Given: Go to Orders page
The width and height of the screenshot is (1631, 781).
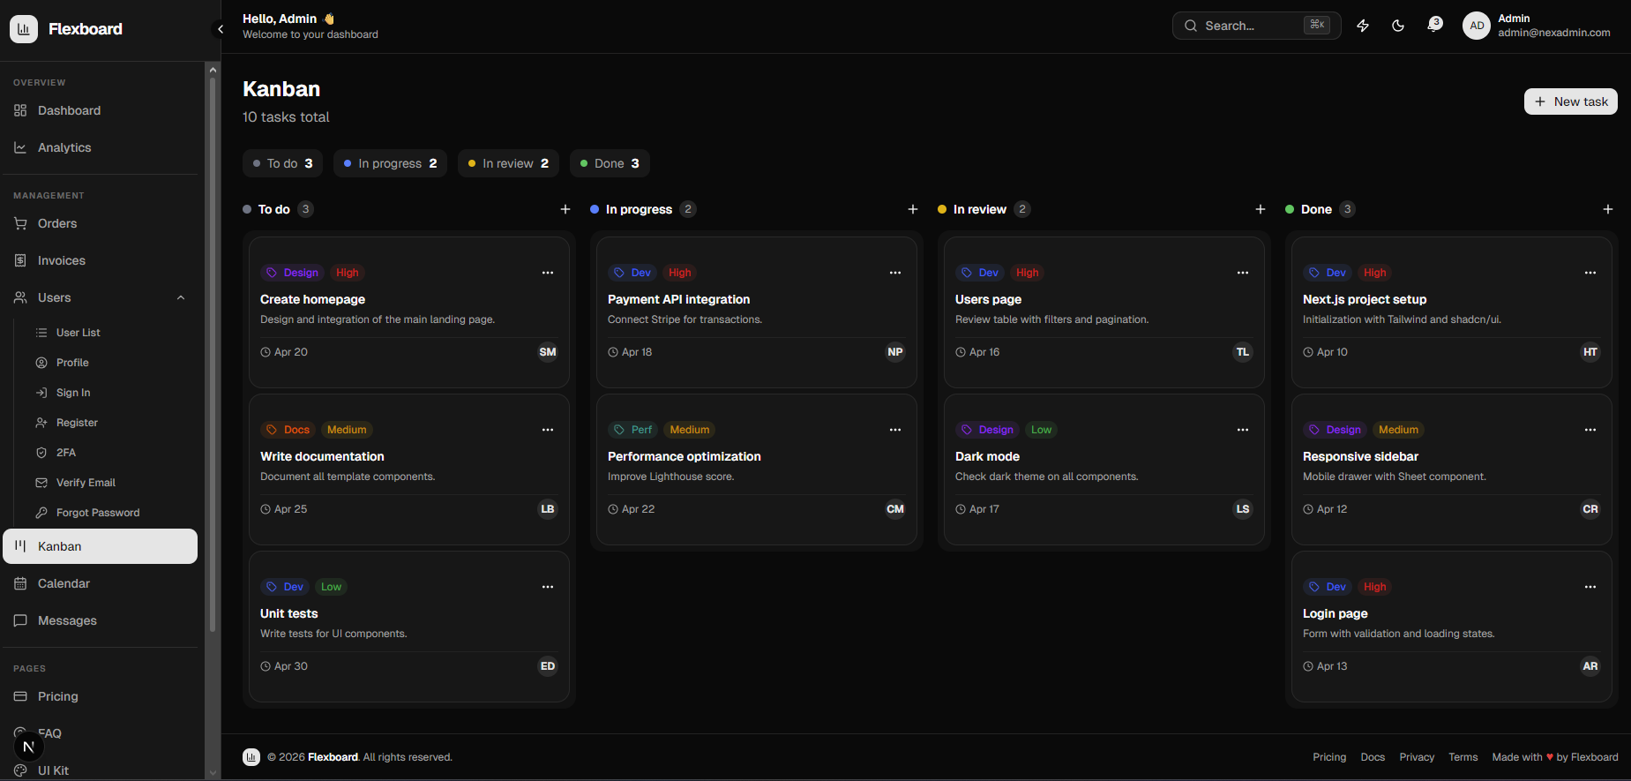Looking at the screenshot, I should pos(101,223).
